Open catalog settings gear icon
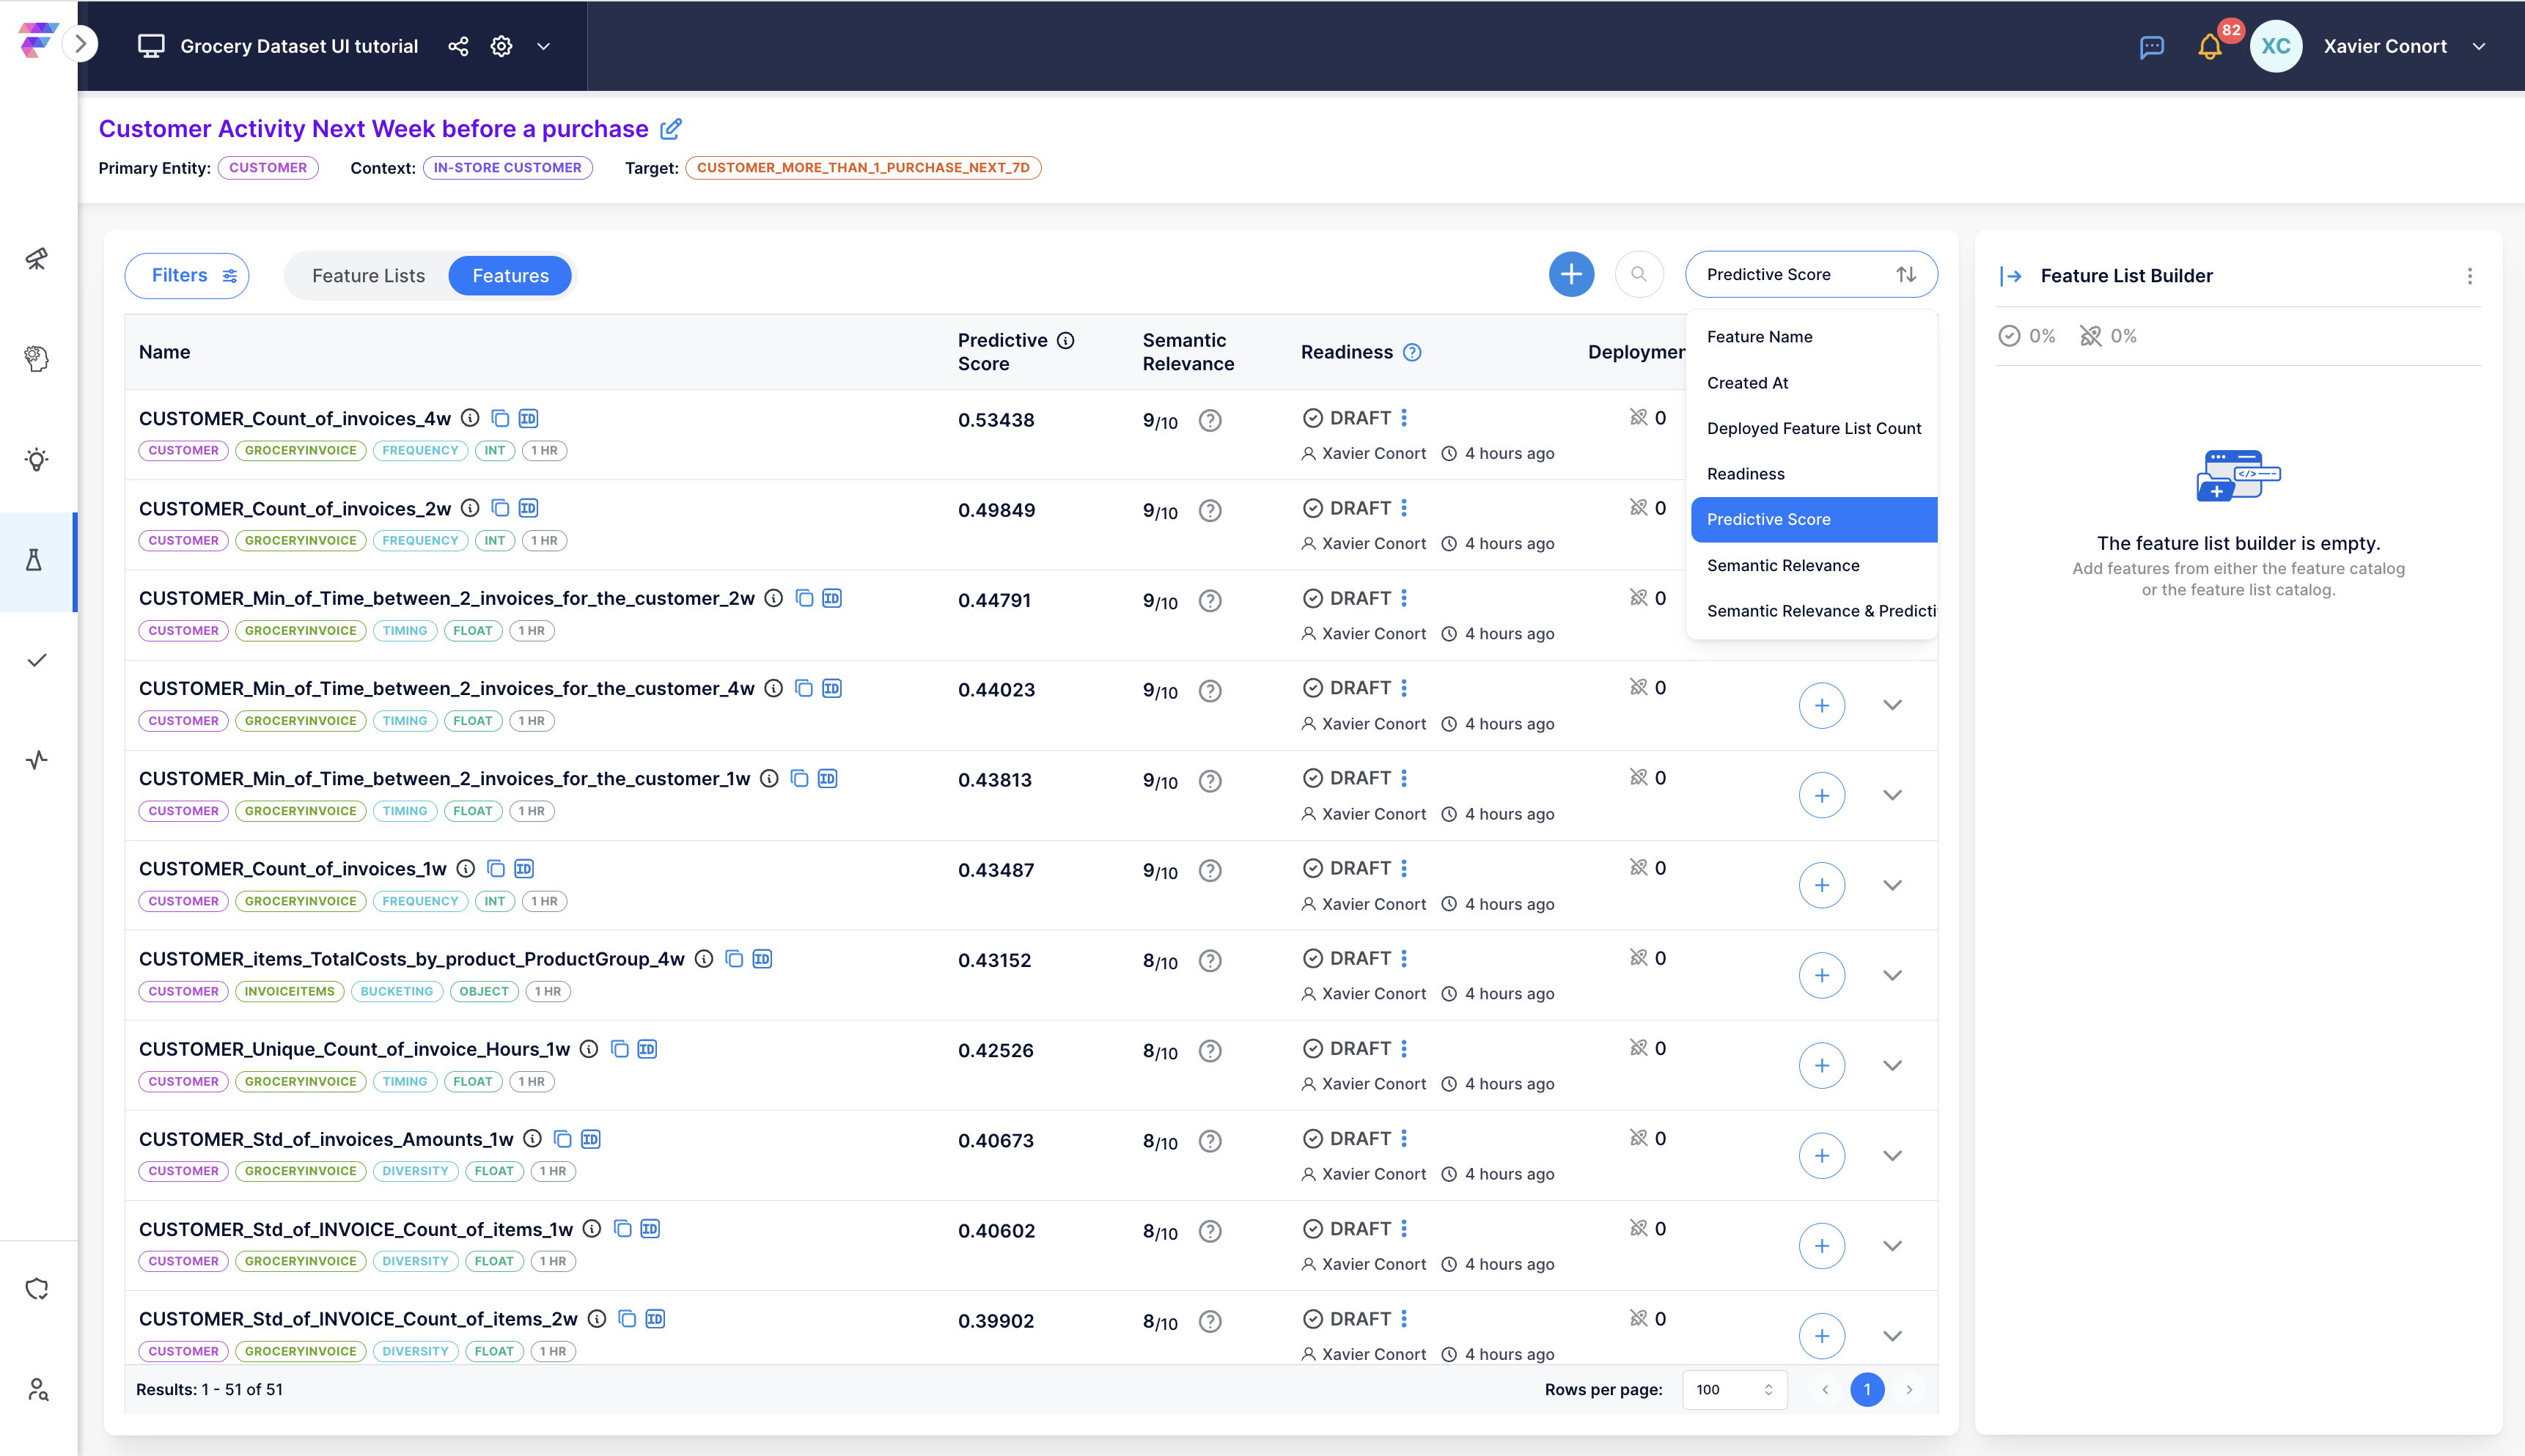Screen dimensions: 2525x1456 click(x=501, y=46)
